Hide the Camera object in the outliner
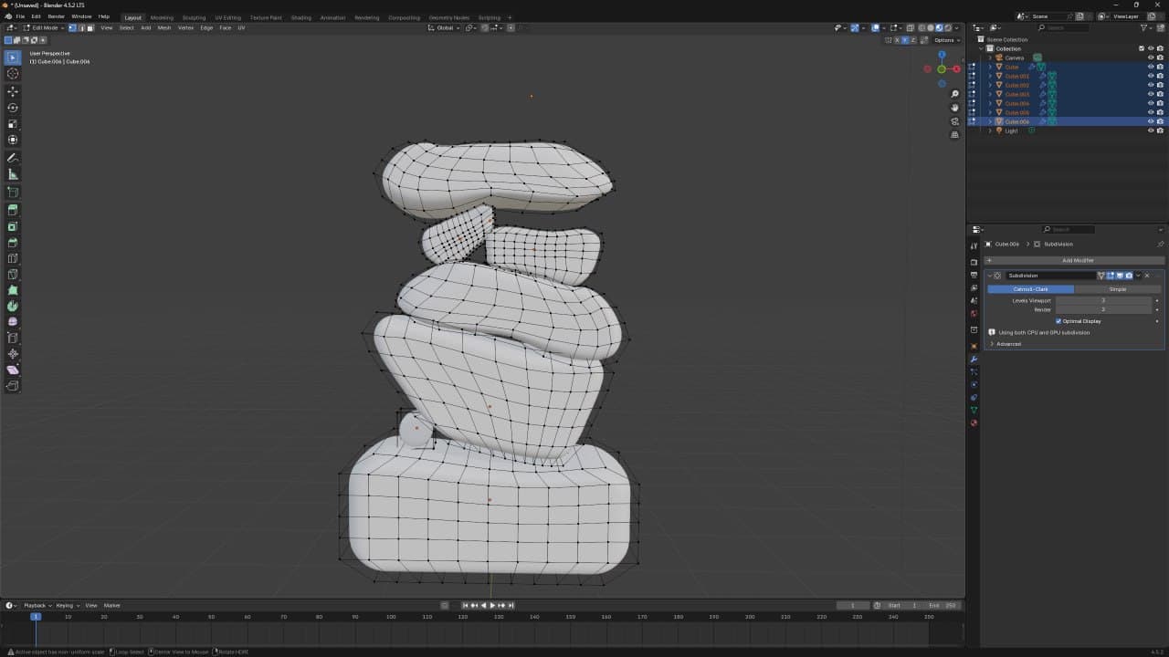Image resolution: width=1169 pixels, height=657 pixels. point(1150,57)
